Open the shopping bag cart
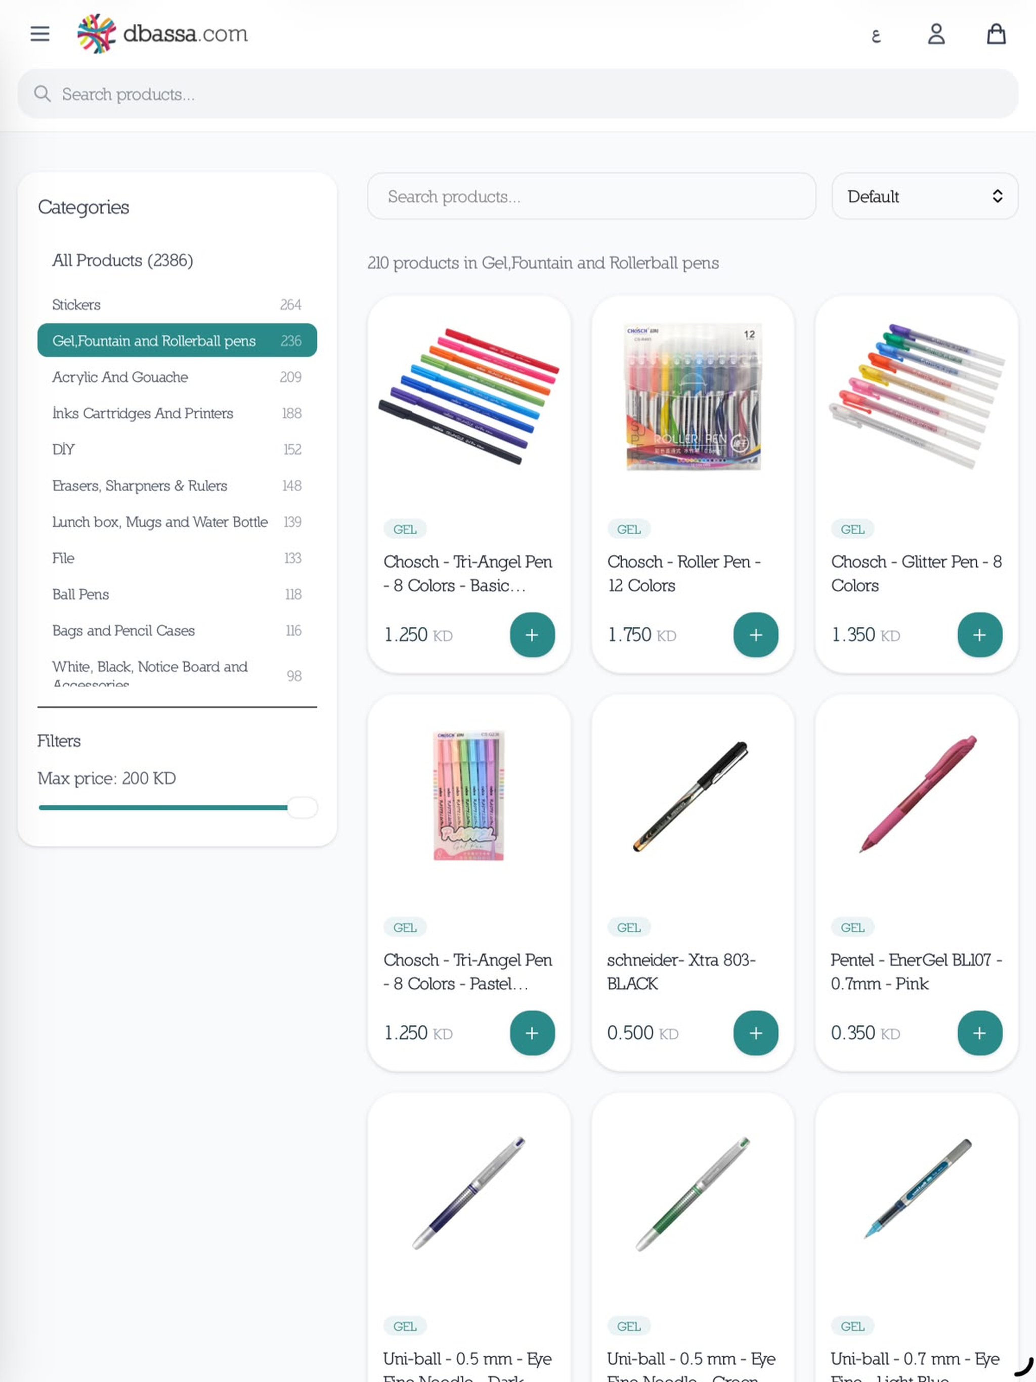Image resolution: width=1036 pixels, height=1382 pixels. 996,34
